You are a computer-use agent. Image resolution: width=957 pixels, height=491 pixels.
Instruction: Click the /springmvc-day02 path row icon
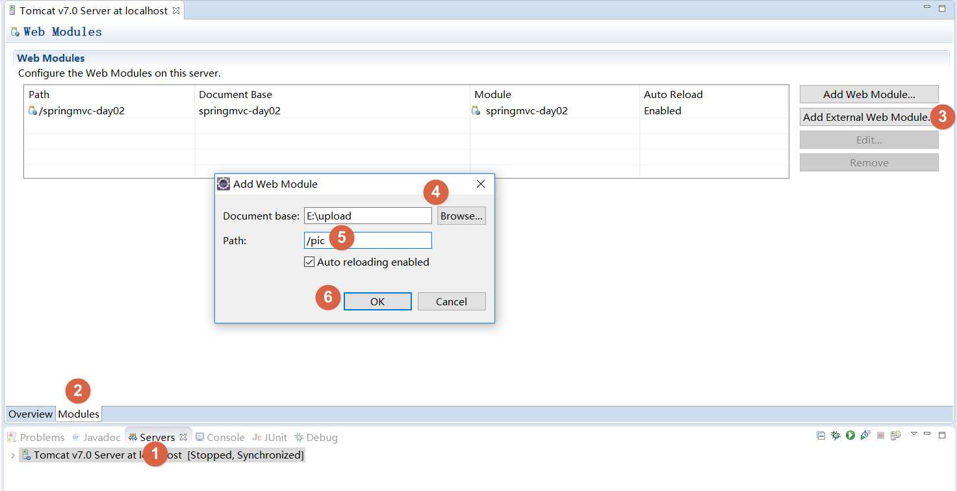[x=32, y=110]
